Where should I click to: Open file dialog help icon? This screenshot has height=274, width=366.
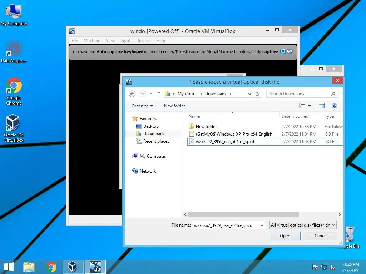(335, 106)
